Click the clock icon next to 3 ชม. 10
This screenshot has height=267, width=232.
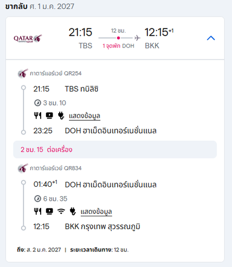point(38,103)
